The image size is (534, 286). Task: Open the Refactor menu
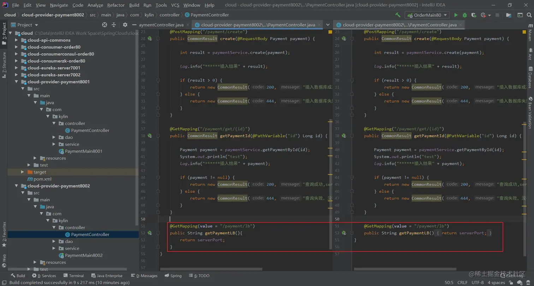116,5
